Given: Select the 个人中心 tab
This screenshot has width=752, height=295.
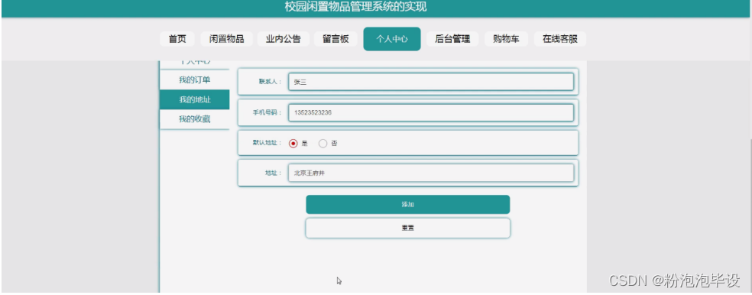Looking at the screenshot, I should [x=392, y=39].
